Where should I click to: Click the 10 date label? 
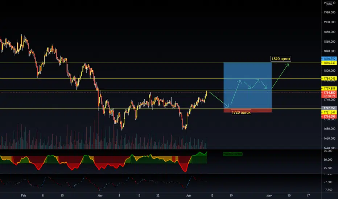(x=289, y=195)
